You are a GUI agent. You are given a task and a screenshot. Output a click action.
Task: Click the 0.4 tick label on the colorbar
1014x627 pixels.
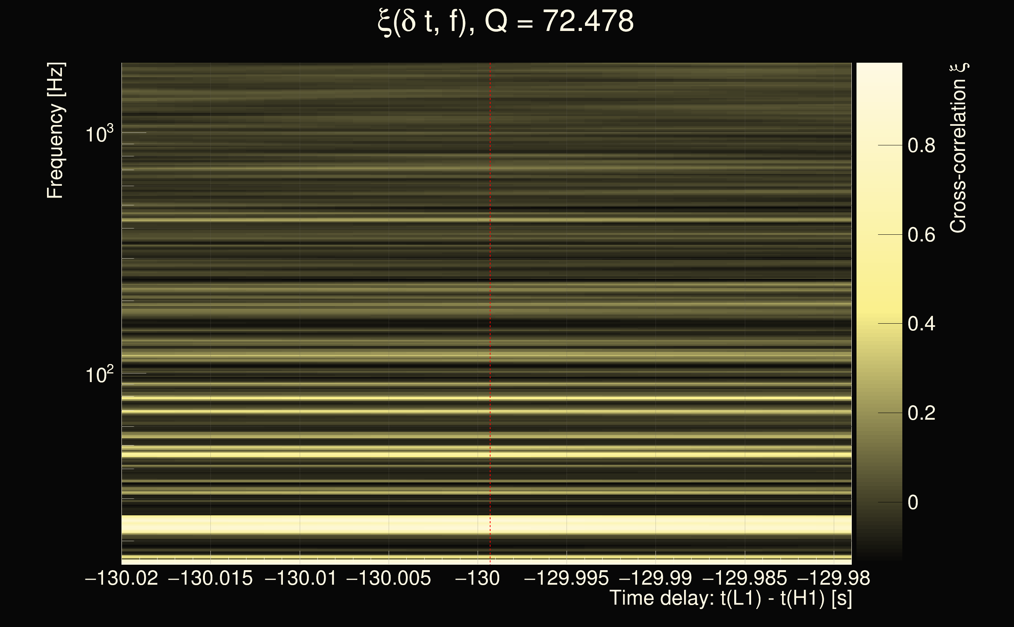(921, 323)
